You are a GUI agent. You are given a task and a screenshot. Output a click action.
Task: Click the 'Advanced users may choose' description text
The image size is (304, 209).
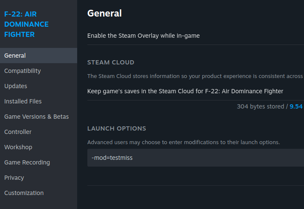pyautogui.click(x=184, y=142)
